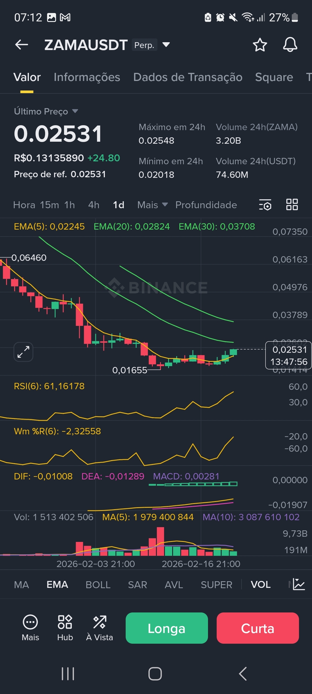Tap the MA(10) volume label
The image size is (312, 694).
point(251,517)
